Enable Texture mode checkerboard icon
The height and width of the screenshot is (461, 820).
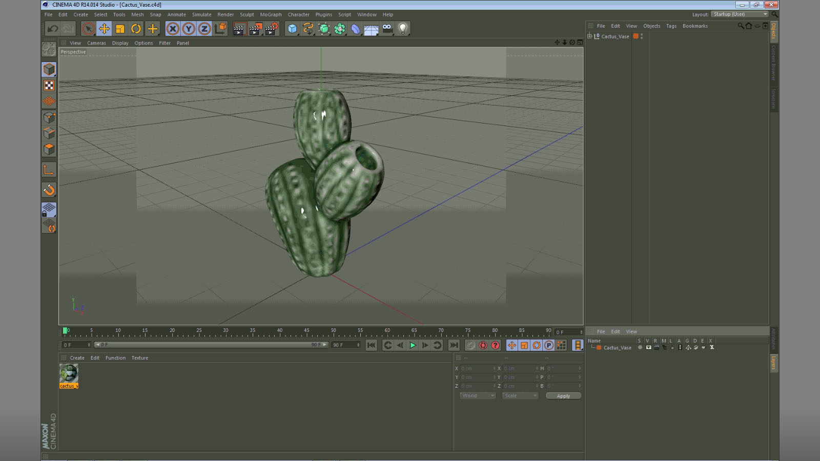pos(49,86)
